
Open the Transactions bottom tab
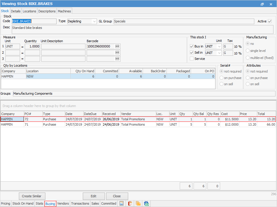coord(80,203)
